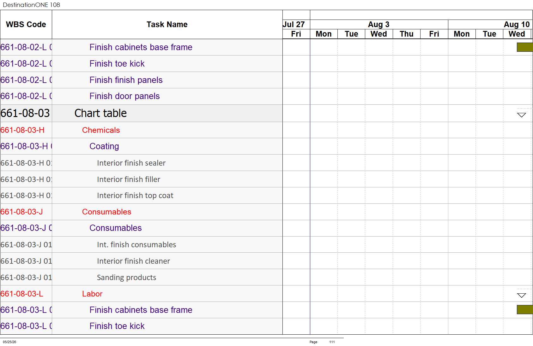Select the Coating task row
Viewport: 533px width, 346px height.
(x=141, y=146)
